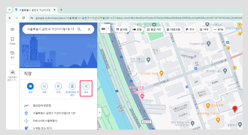Save the place with the 저장 button
The image size is (248, 135).
click(x=44, y=88)
